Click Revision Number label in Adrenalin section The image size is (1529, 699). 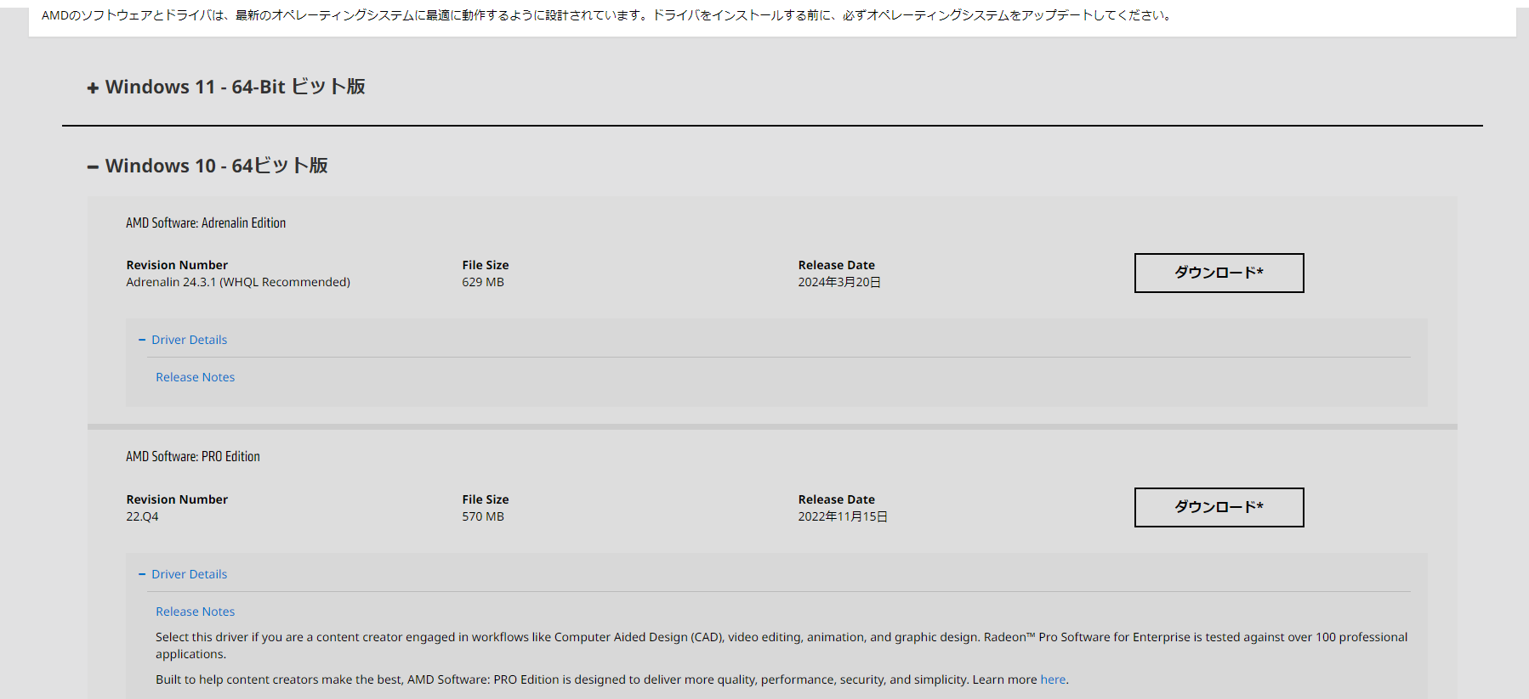(x=177, y=265)
